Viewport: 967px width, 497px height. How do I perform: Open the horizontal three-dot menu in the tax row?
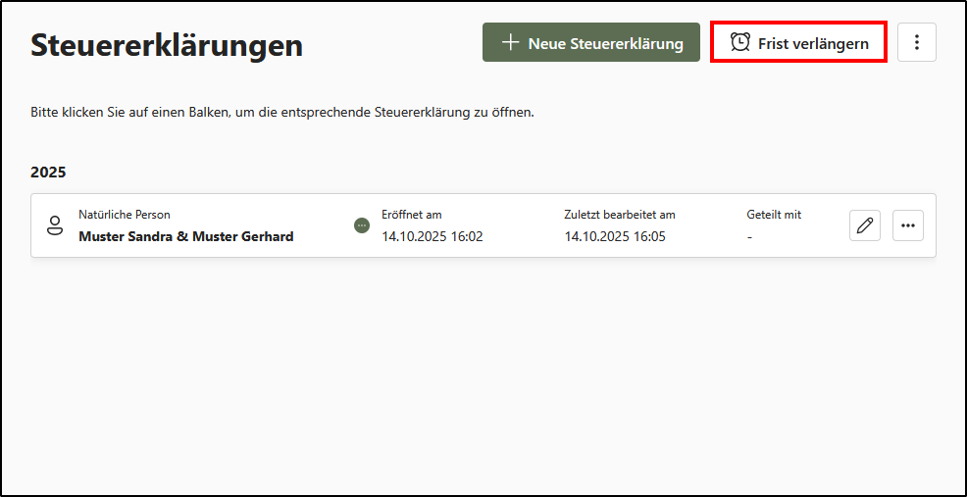(x=907, y=225)
